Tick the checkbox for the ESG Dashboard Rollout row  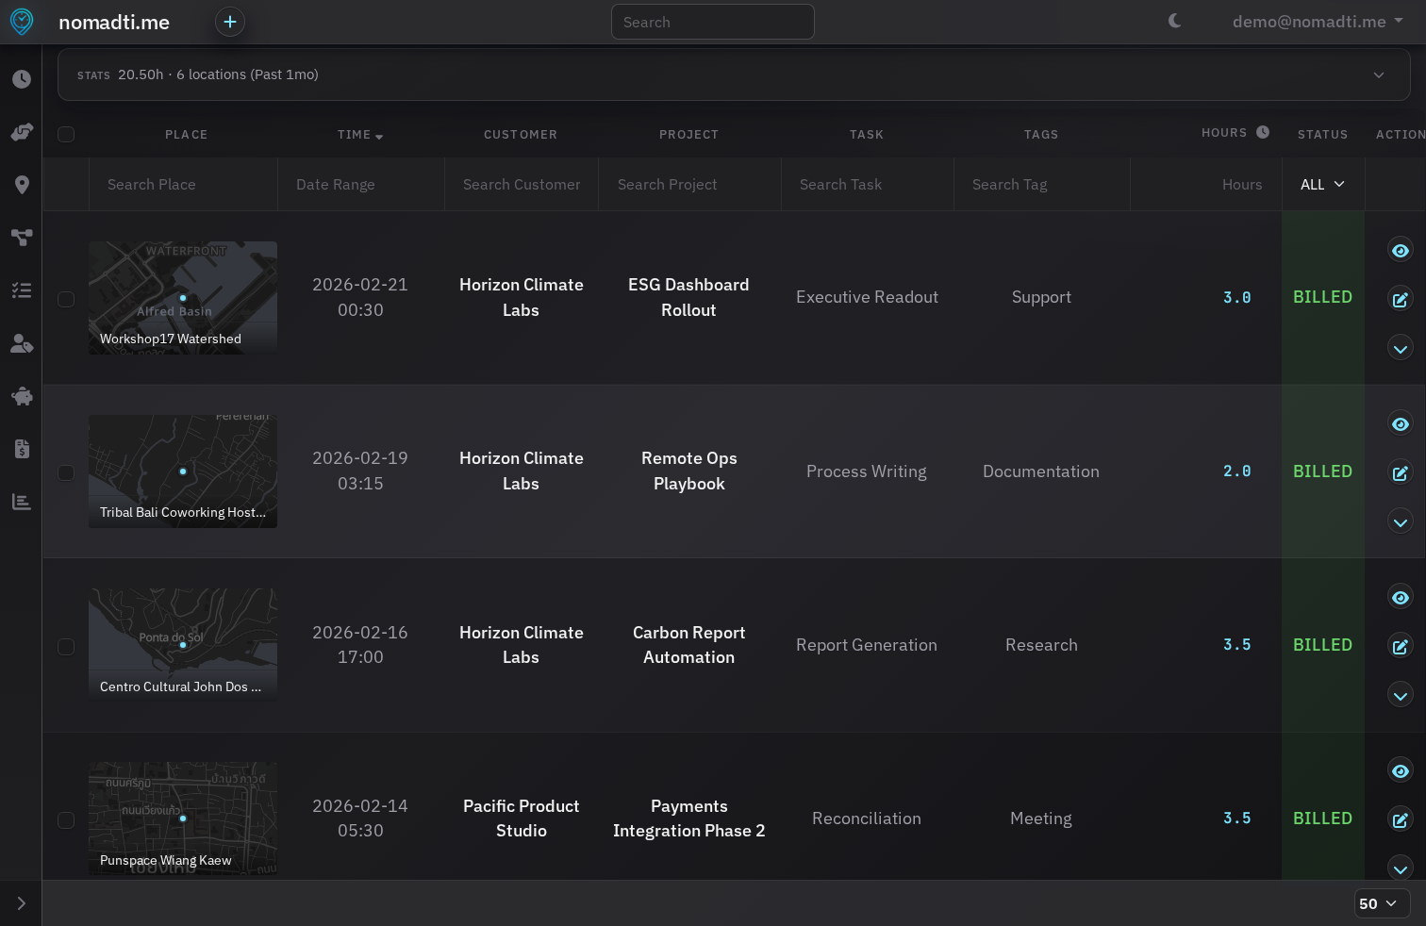click(x=66, y=299)
